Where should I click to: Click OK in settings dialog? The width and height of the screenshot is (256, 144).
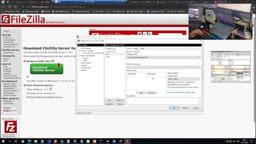pos(174,108)
